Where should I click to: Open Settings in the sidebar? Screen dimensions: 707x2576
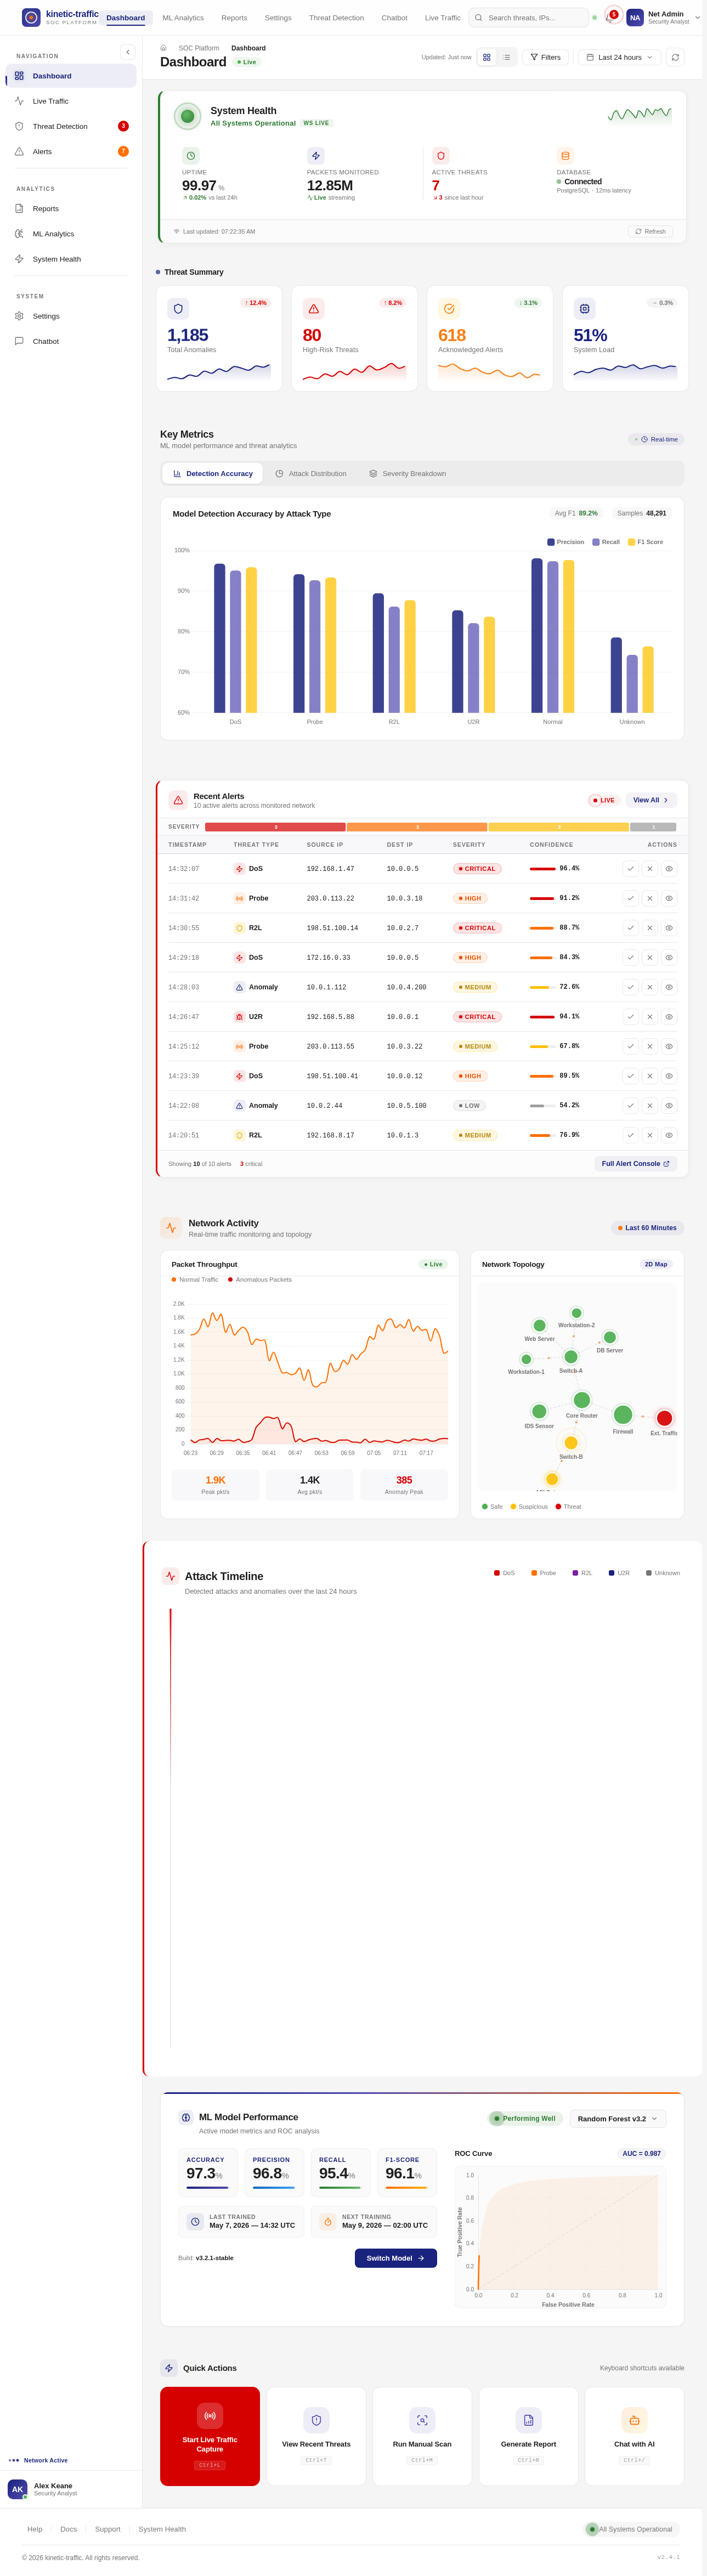71,316
